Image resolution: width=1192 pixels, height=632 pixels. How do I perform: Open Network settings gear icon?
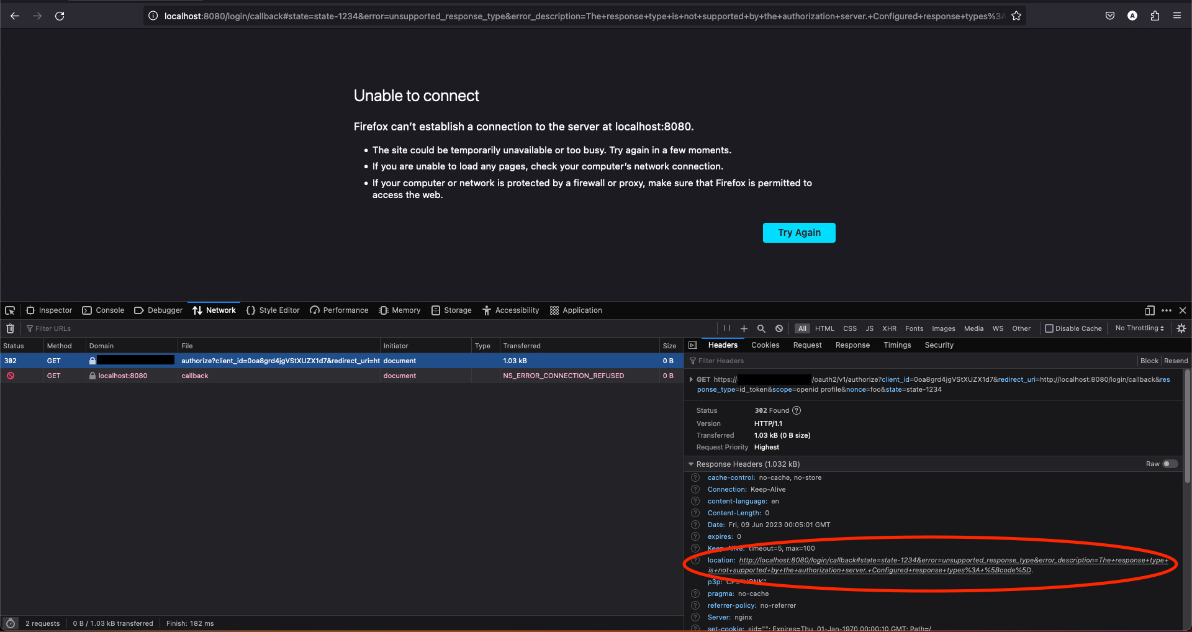1181,328
